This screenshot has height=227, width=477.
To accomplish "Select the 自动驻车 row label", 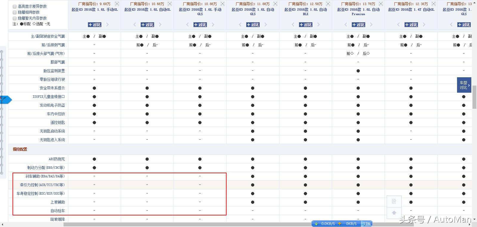I will coord(58,211).
